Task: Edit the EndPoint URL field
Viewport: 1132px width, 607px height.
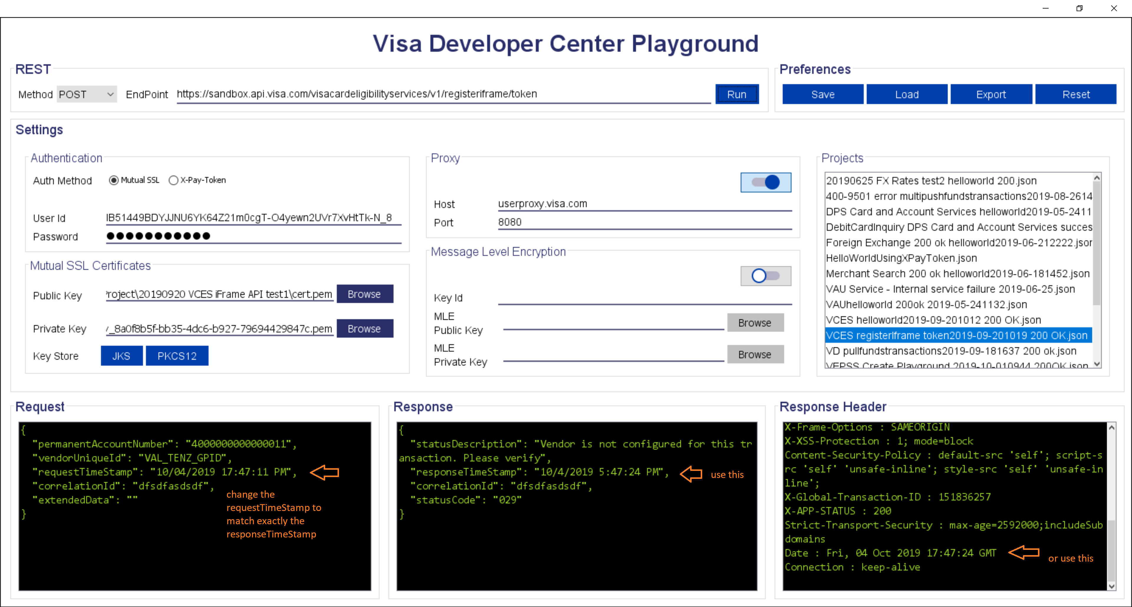Action: coord(443,94)
